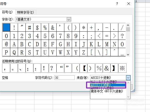This screenshot has height=112, width=150.
Task: Pick the % symbol in recently used row
Action: coord(99,68)
